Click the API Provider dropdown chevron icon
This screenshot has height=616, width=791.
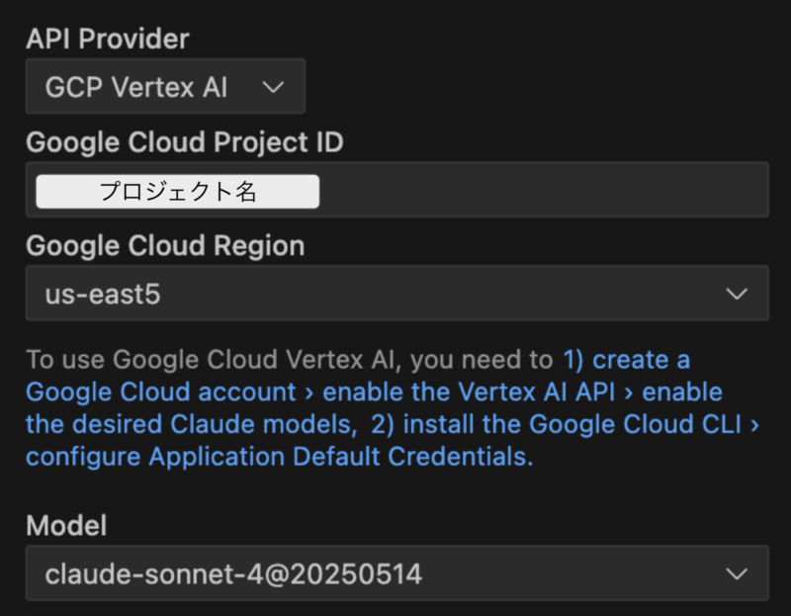273,87
